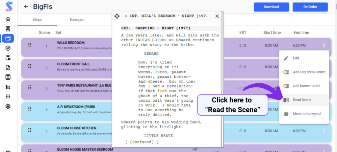This screenshot has width=337, height=152.
Task: Open the script document sidebar icon
Action: (x=8, y=29)
